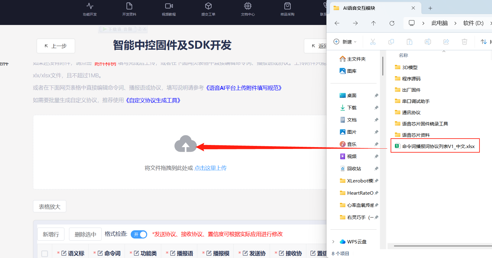Click the Share icon in Explorer toolbar
The image size is (492, 258).
tap(446, 42)
